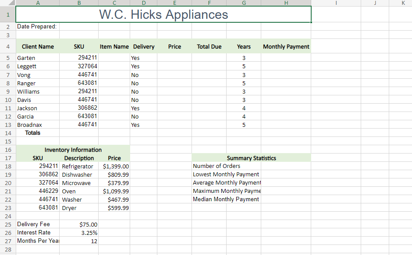
Task: Select the Date Prepared cell
Action: 38,27
